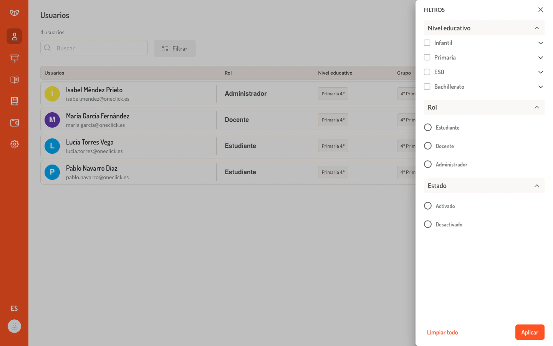Open the Users section from the sidebar
553x346 pixels.
pyautogui.click(x=14, y=36)
